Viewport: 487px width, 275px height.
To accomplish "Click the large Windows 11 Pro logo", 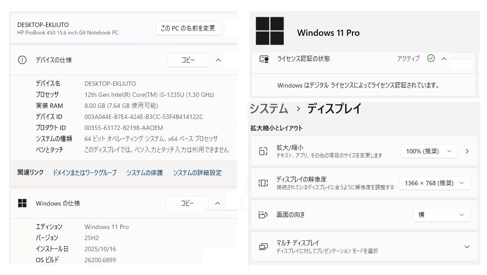I will (269, 31).
